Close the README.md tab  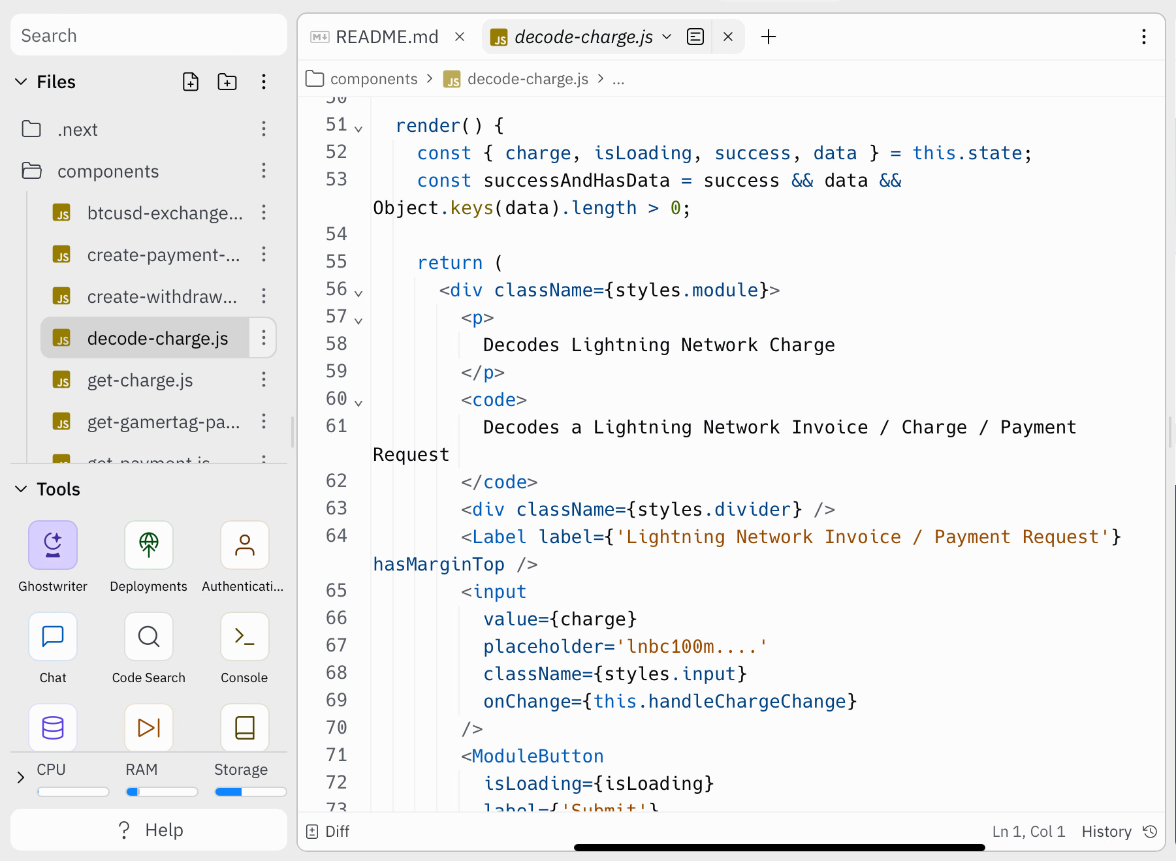460,37
